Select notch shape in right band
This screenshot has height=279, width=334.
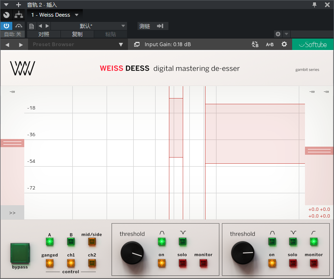point(293,241)
